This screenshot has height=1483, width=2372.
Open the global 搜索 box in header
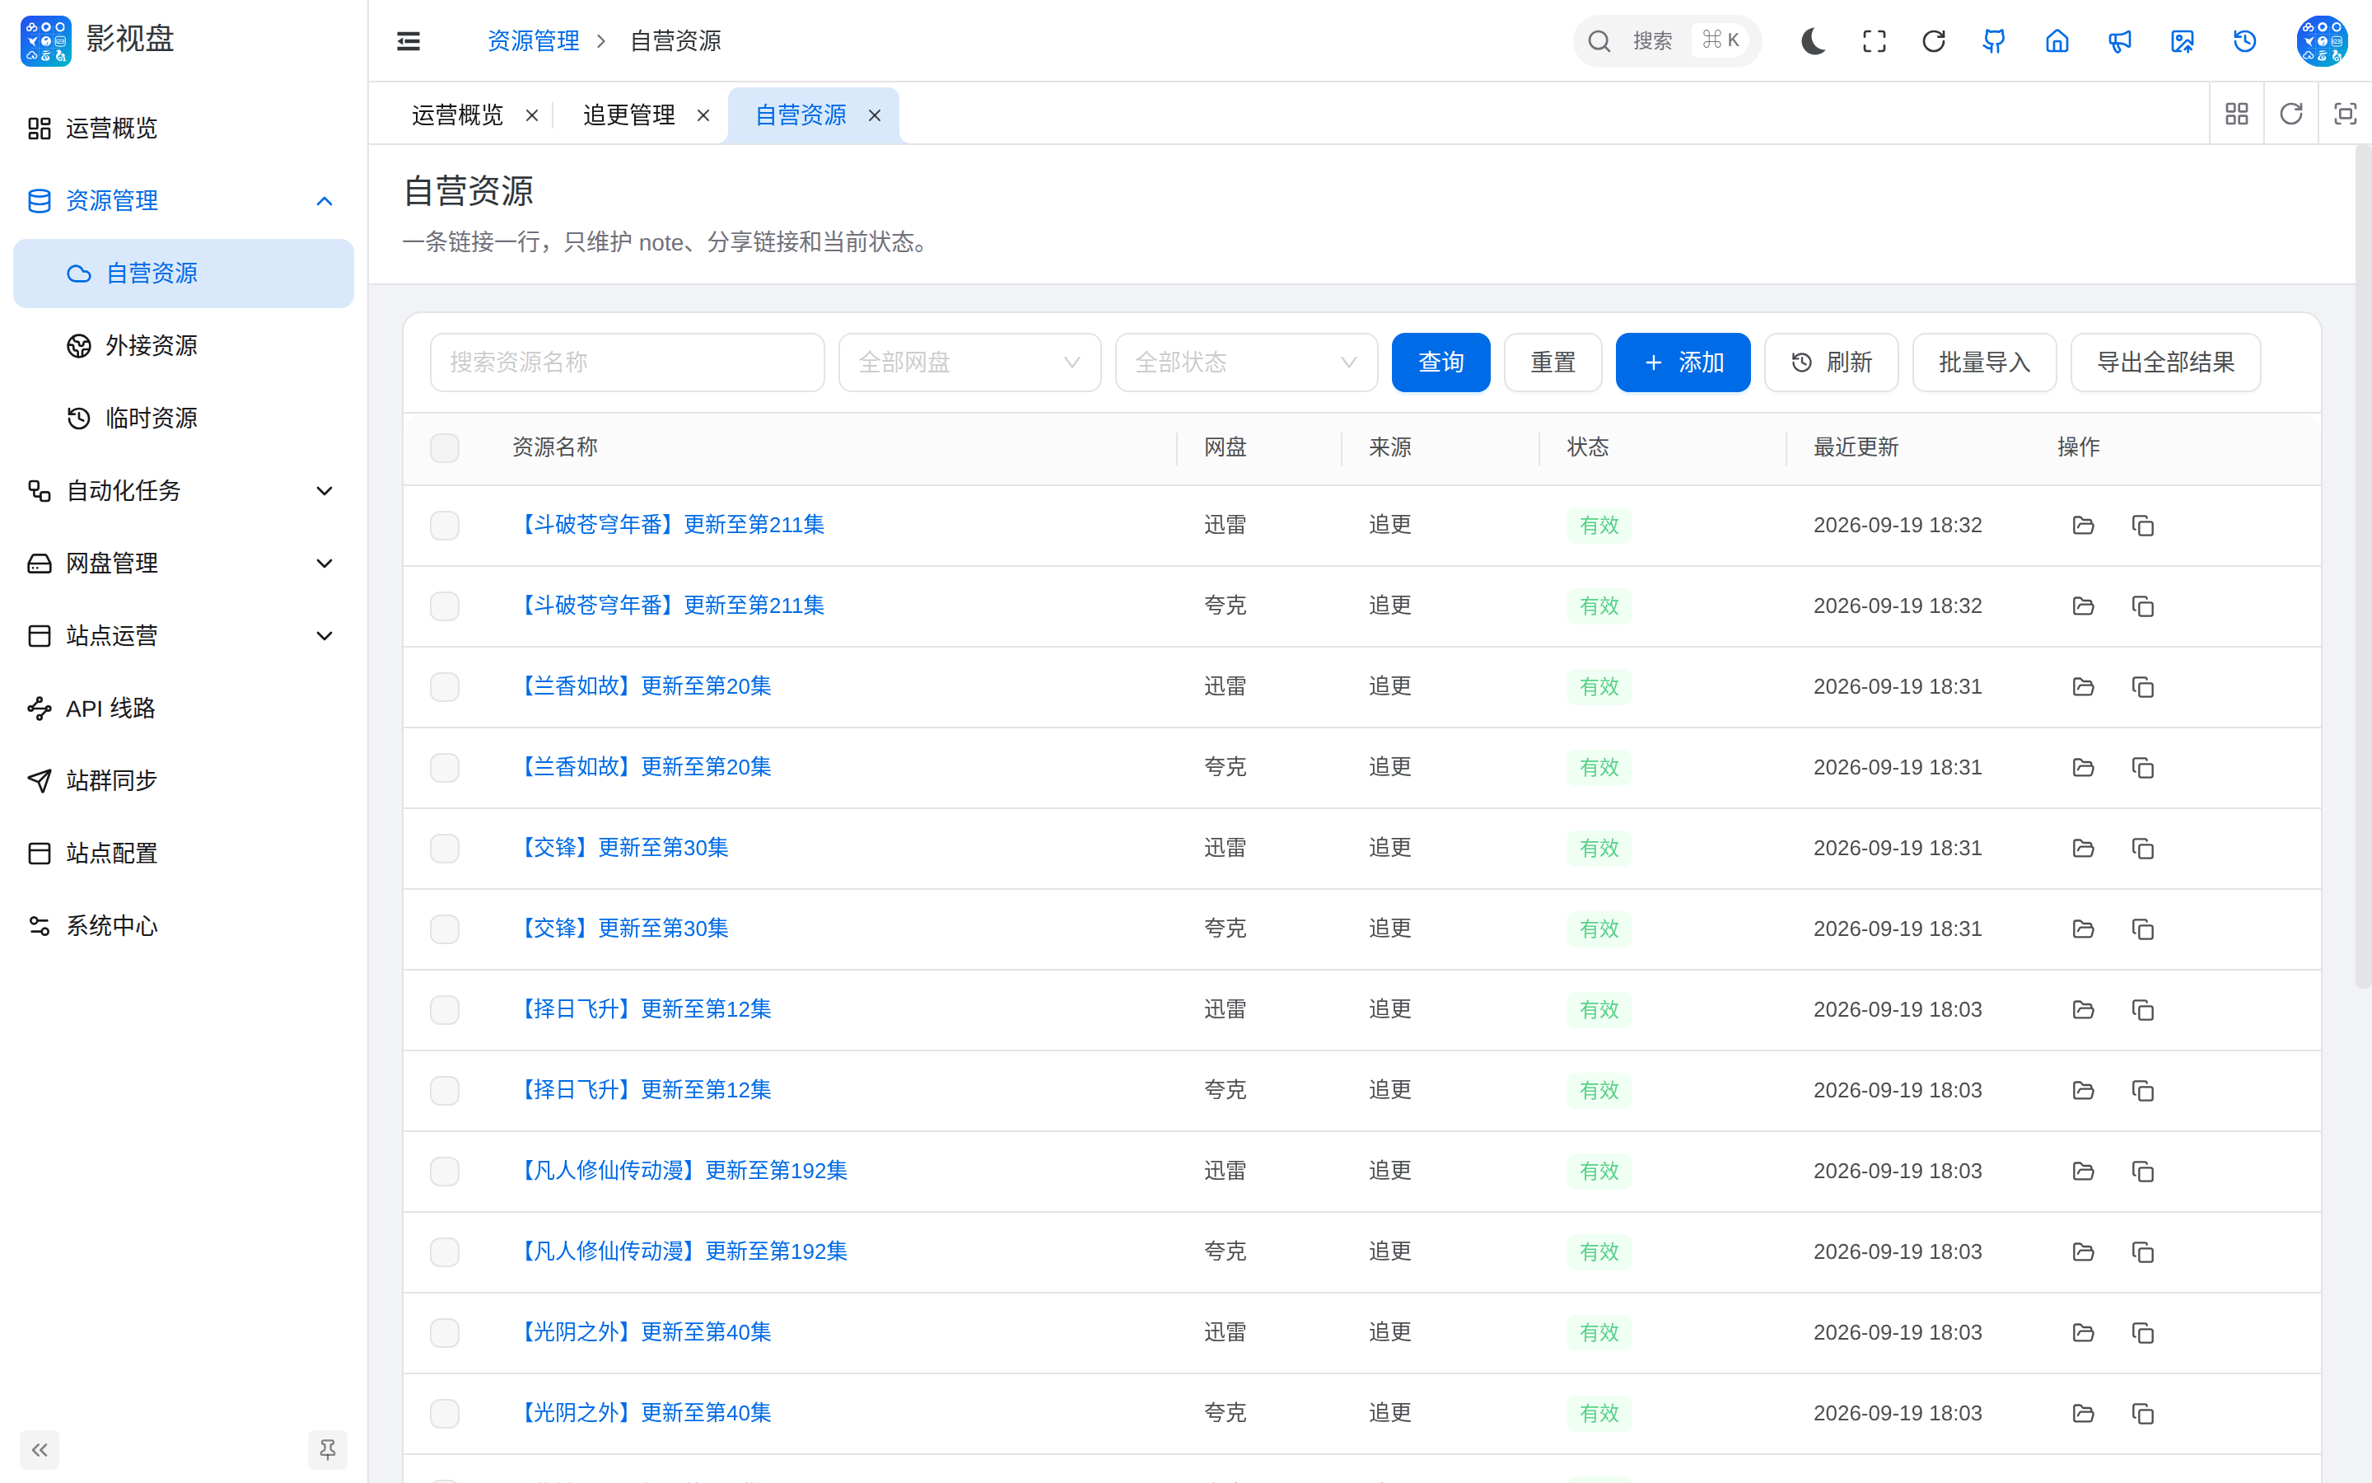pos(1667,41)
